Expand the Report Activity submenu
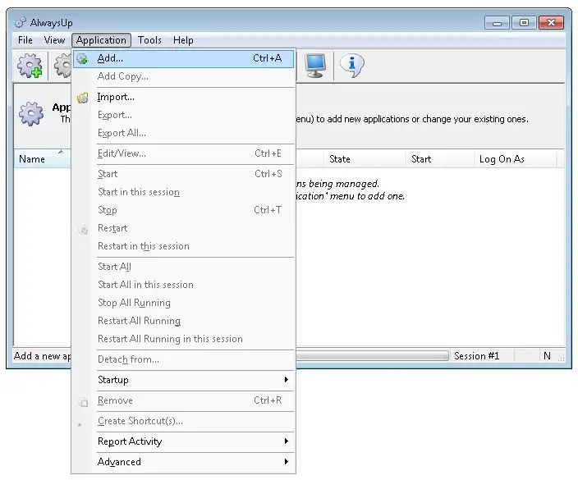The width and height of the screenshot is (578, 480). click(184, 441)
